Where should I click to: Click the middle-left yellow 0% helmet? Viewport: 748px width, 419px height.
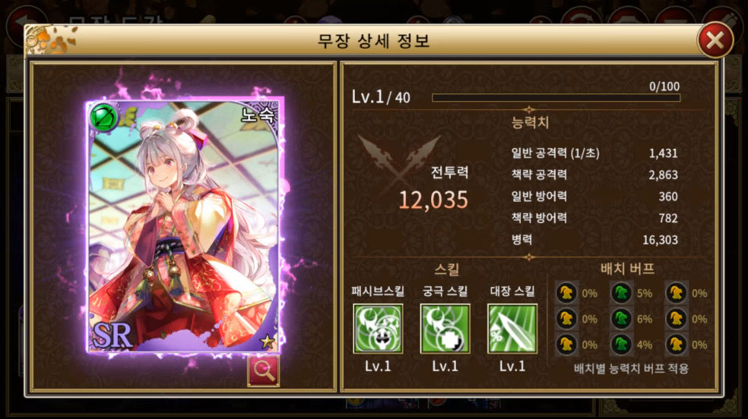(x=566, y=319)
